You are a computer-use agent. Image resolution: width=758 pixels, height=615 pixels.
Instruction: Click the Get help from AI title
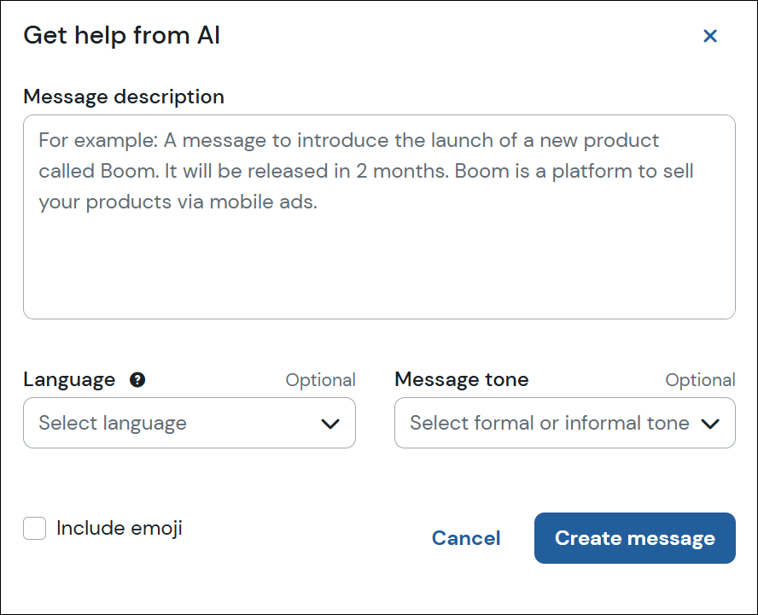(x=122, y=36)
